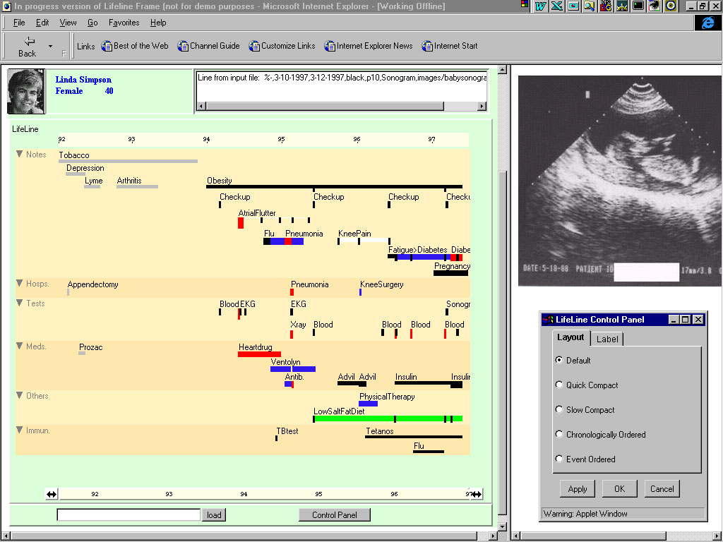Click Cancel in LifeLine Control Panel
Screen dimensions: 723x542
(662, 489)
